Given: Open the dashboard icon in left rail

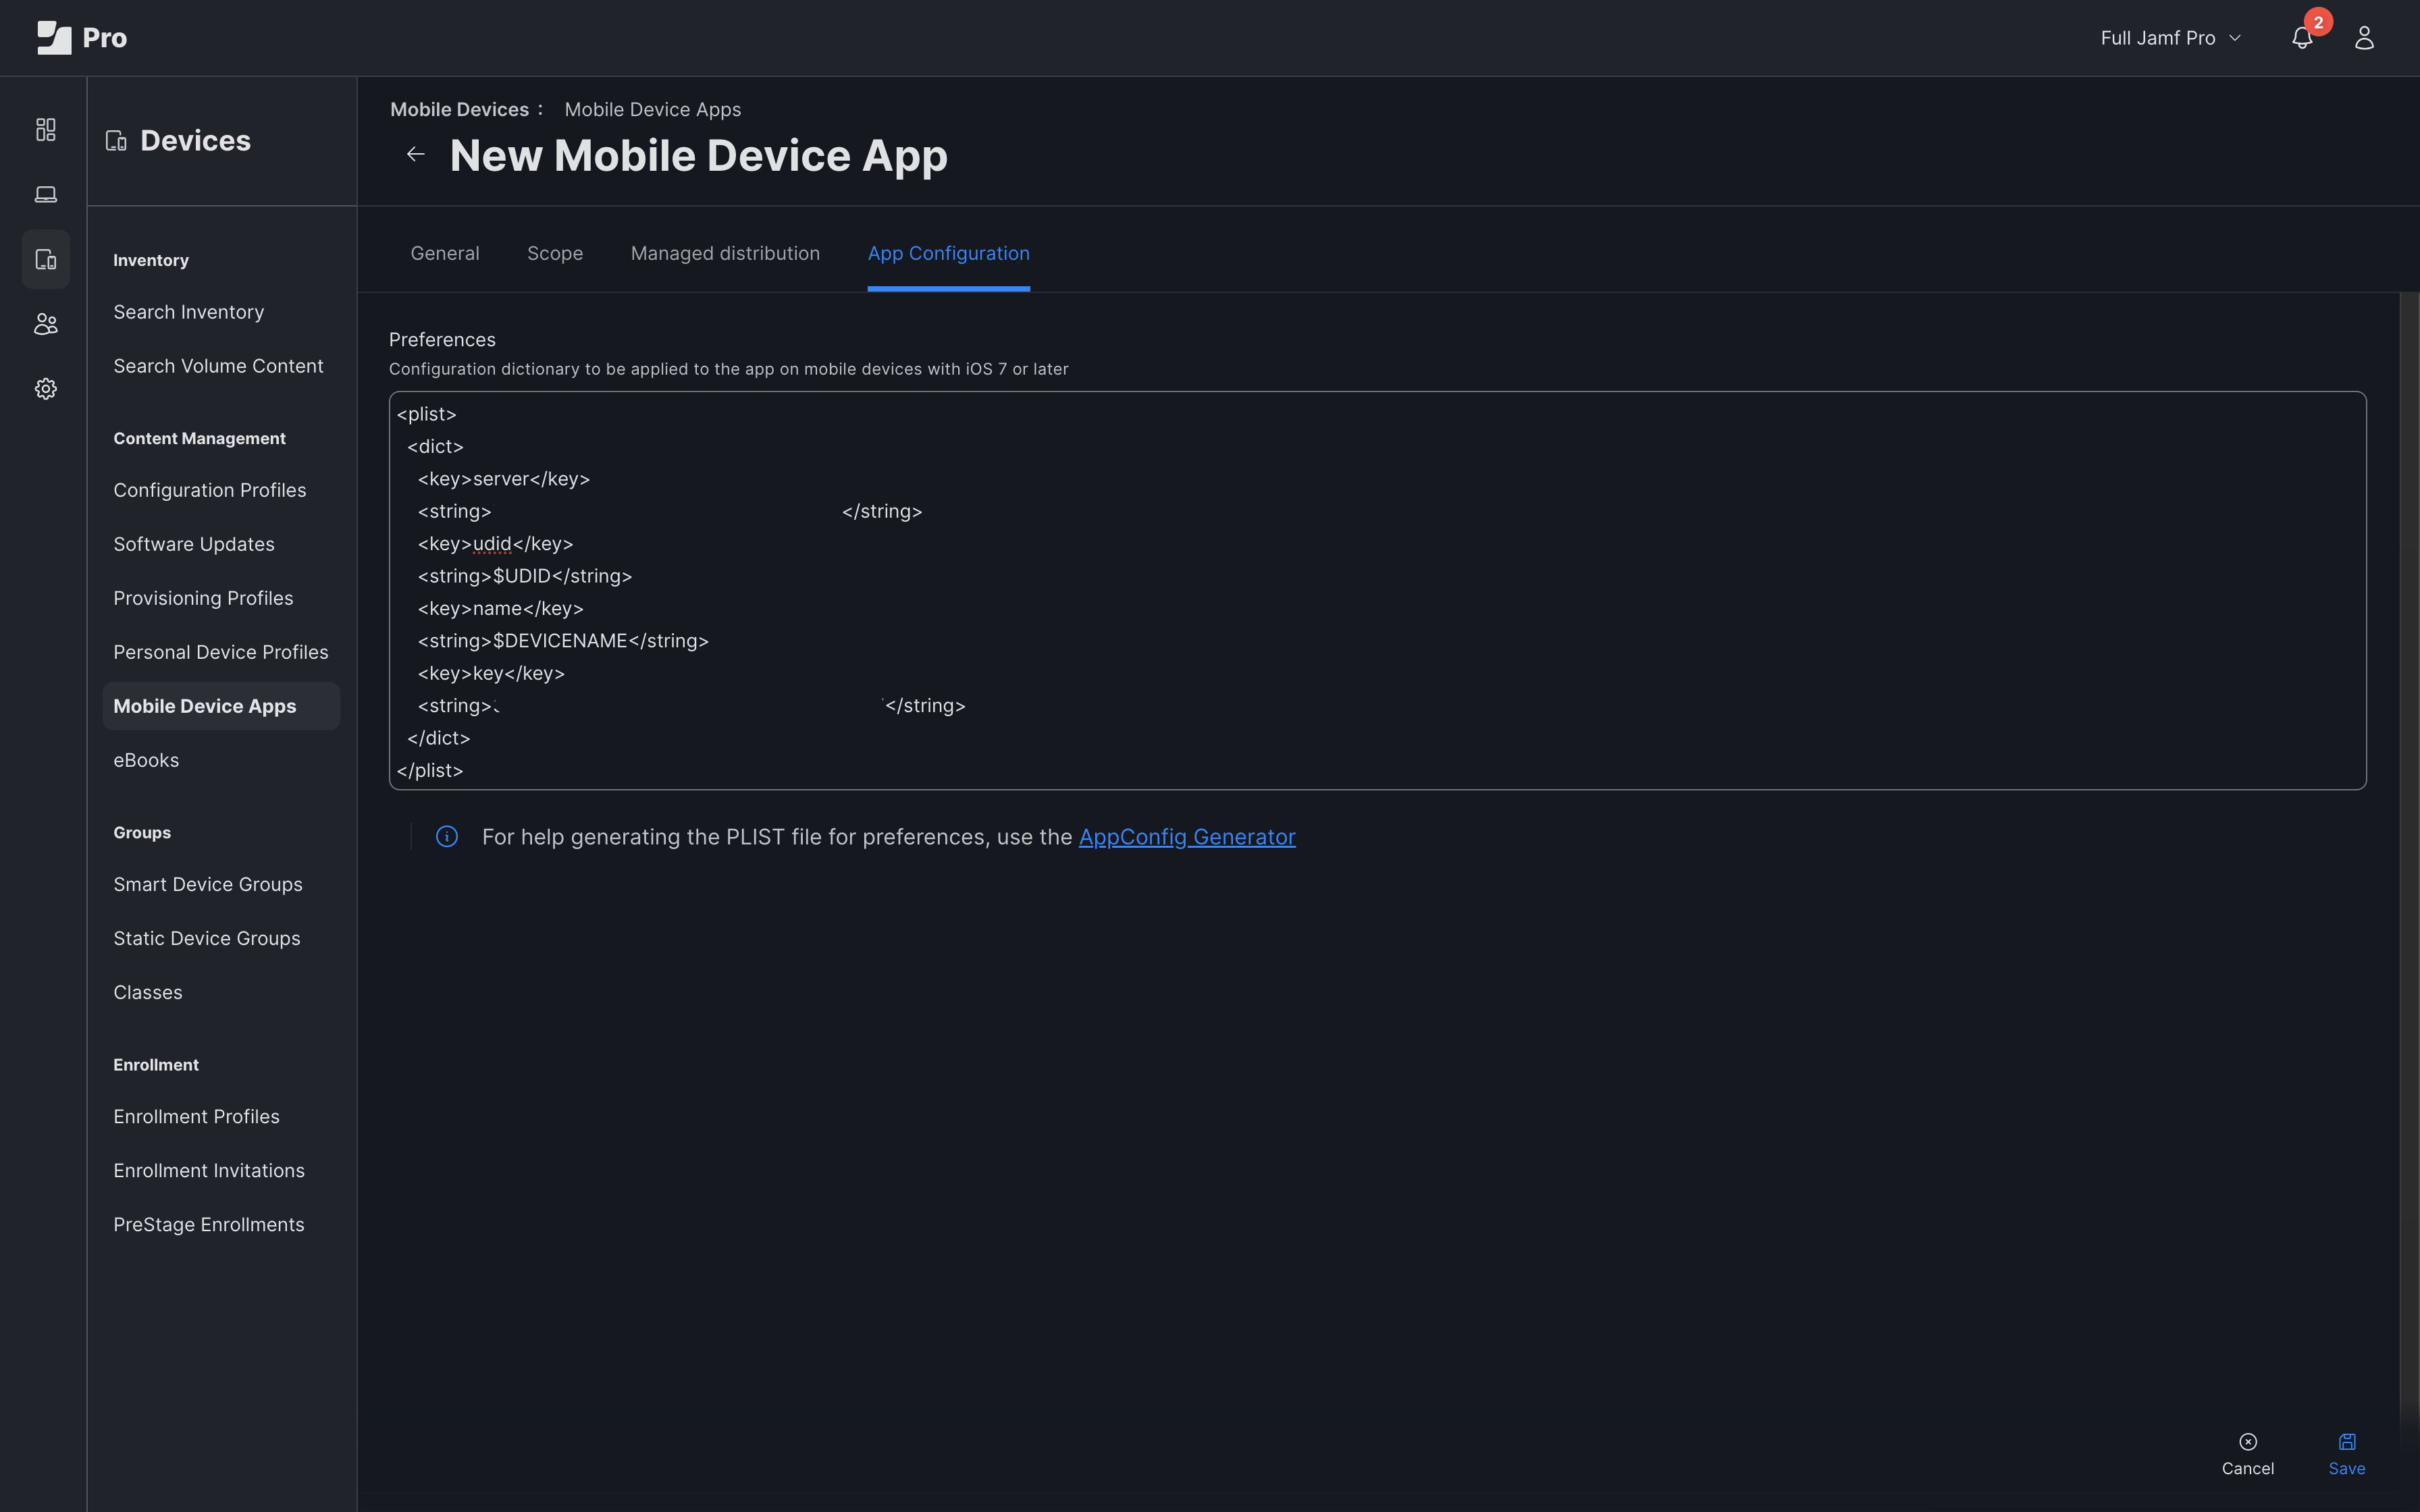Looking at the screenshot, I should [x=46, y=130].
